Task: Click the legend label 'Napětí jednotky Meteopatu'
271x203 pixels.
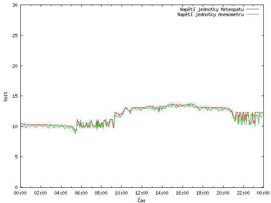Action: [212, 9]
